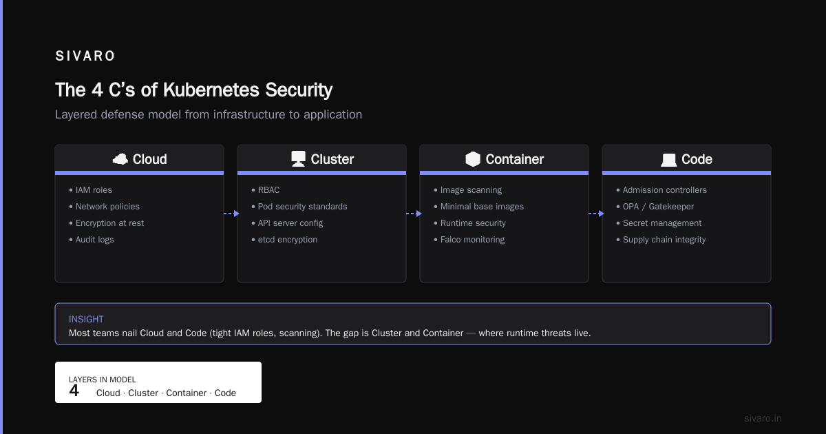Click the OPA / Gatekeeper bullet

coord(655,207)
